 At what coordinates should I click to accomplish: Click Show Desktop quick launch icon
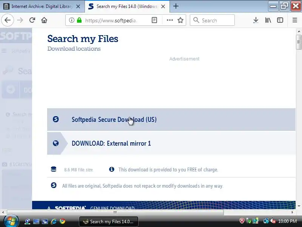coord(36,221)
